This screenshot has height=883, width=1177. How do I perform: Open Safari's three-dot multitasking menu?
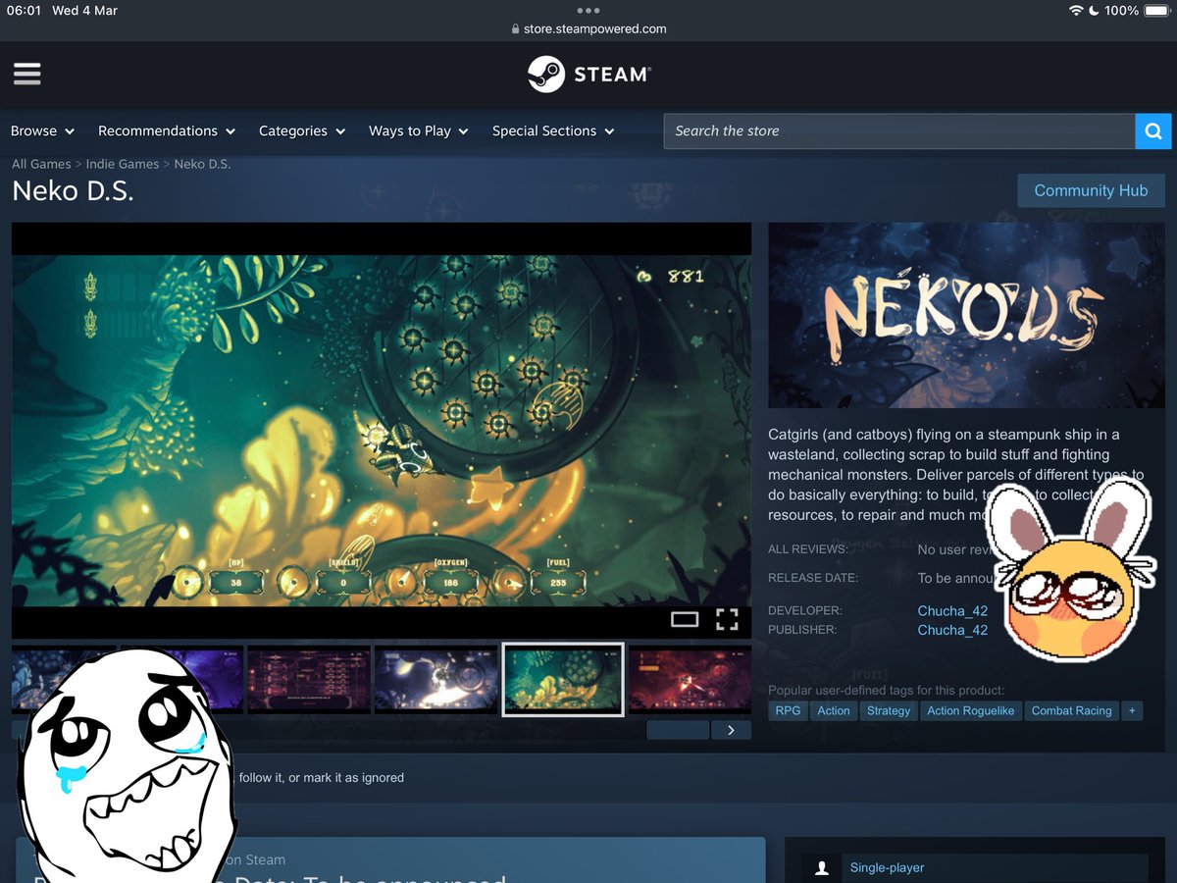[x=588, y=11]
